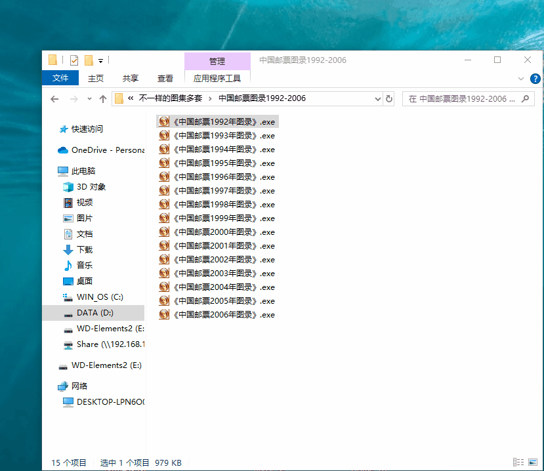
Task: Refresh the current folder
Action: (389, 99)
